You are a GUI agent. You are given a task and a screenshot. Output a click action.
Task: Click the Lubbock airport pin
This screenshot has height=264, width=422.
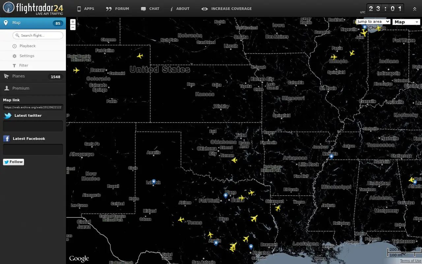tap(154, 182)
